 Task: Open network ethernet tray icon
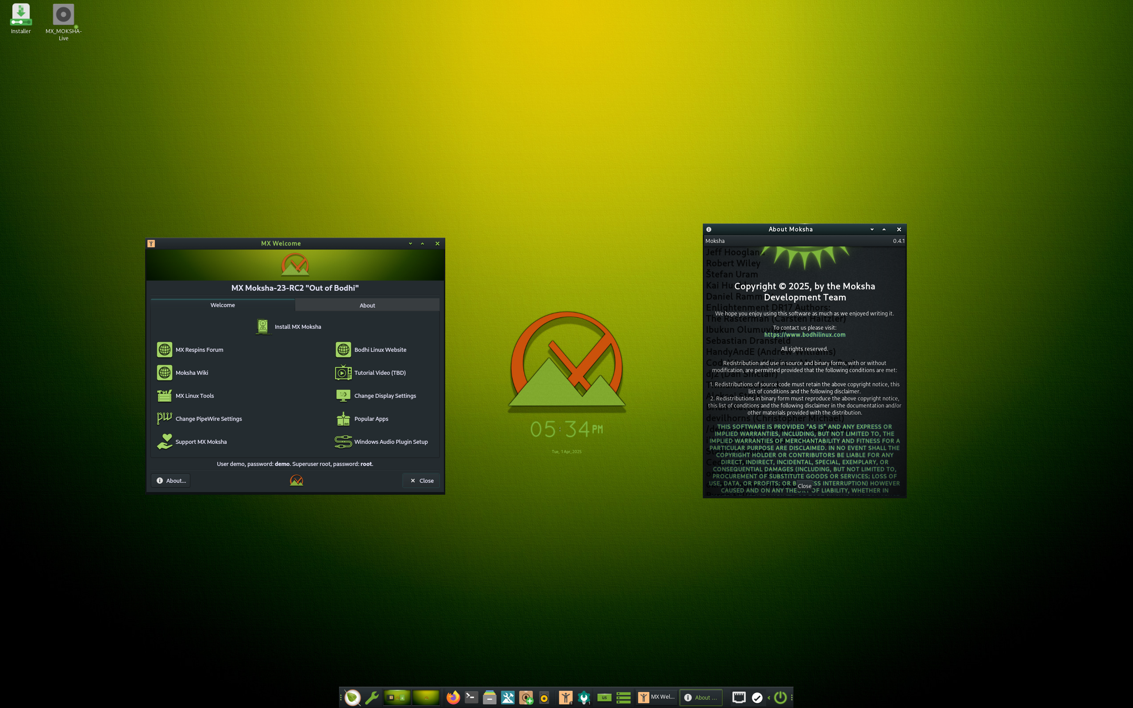coord(739,697)
